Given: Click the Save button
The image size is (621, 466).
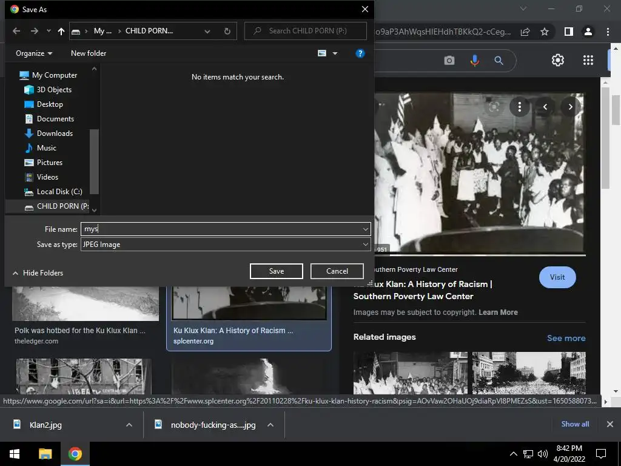Looking at the screenshot, I should 277,271.
